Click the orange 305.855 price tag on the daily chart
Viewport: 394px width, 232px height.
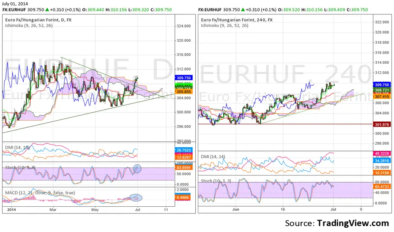click(x=183, y=92)
